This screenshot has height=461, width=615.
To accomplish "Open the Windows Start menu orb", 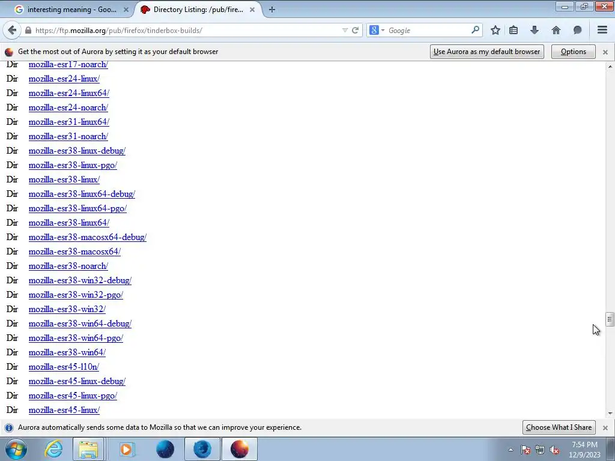I will [x=16, y=449].
